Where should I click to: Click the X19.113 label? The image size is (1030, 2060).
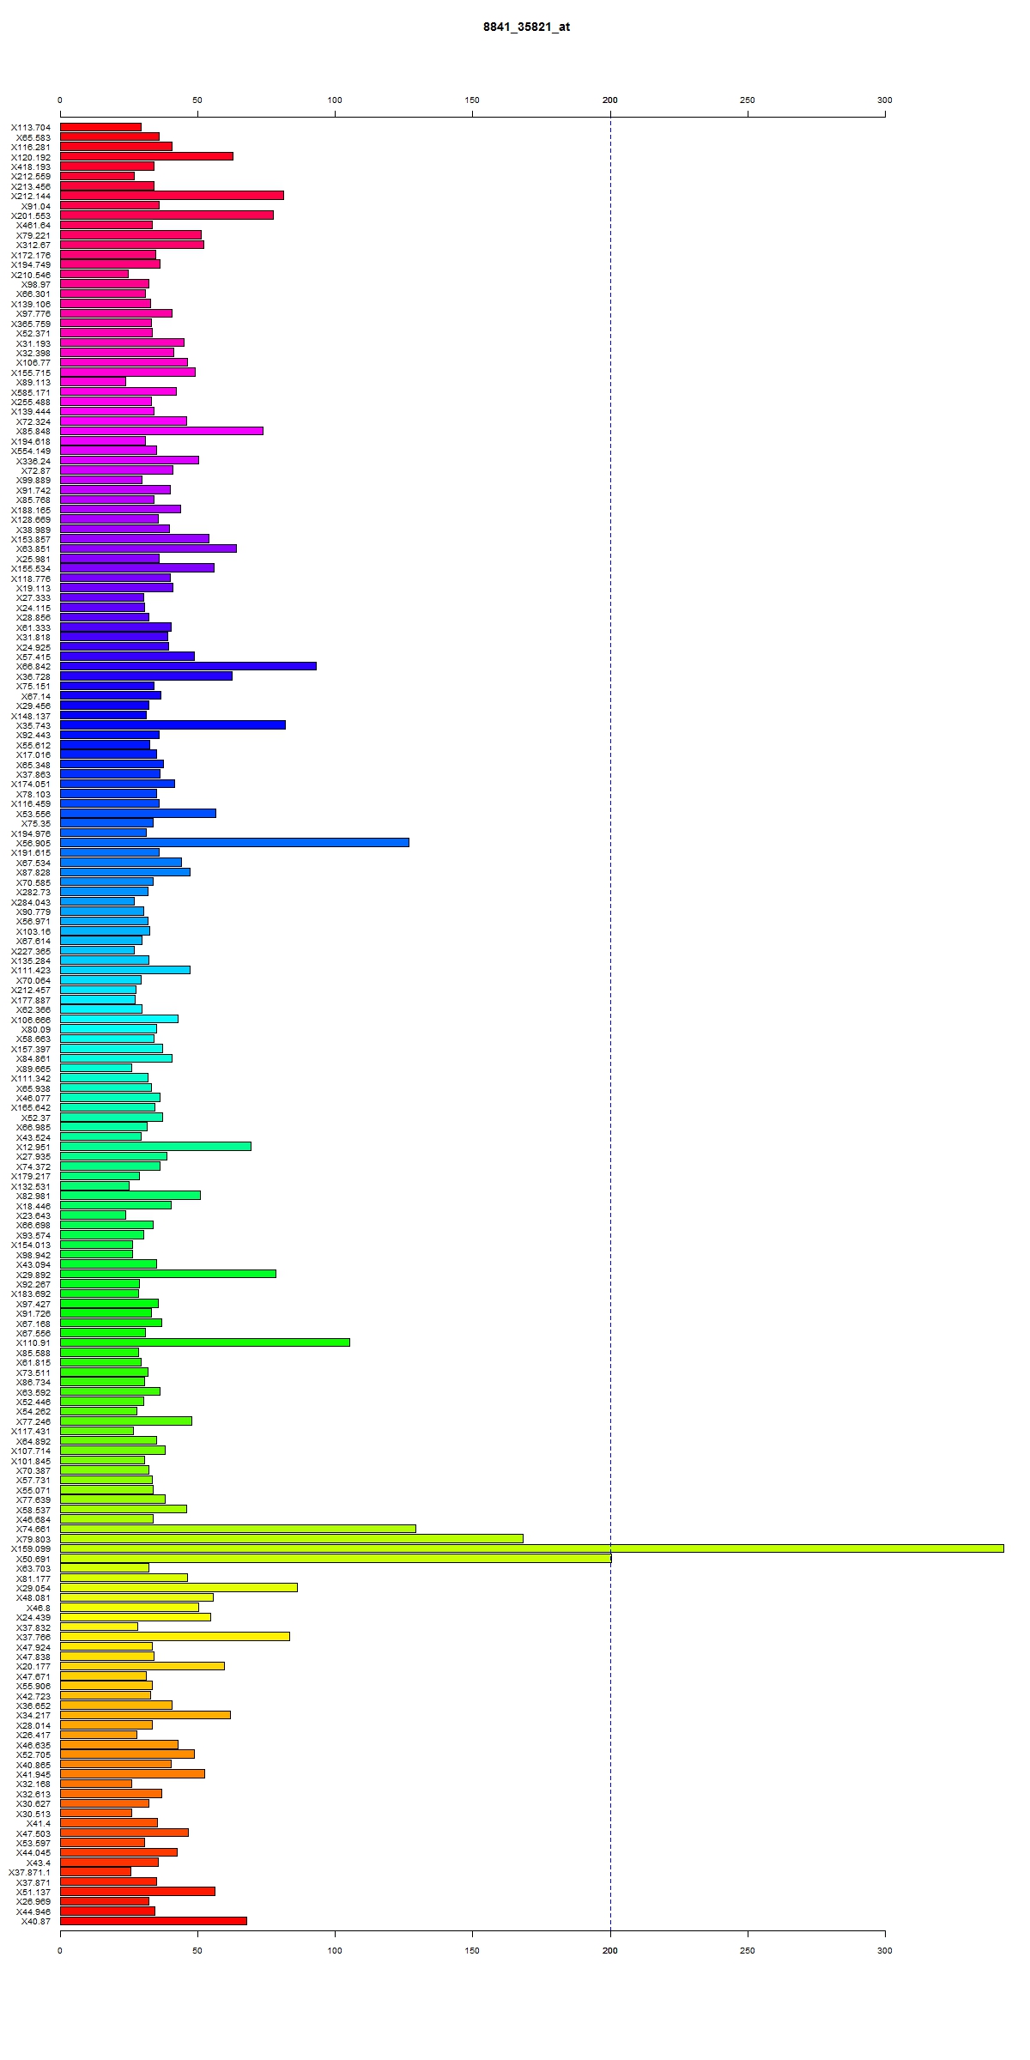[33, 588]
